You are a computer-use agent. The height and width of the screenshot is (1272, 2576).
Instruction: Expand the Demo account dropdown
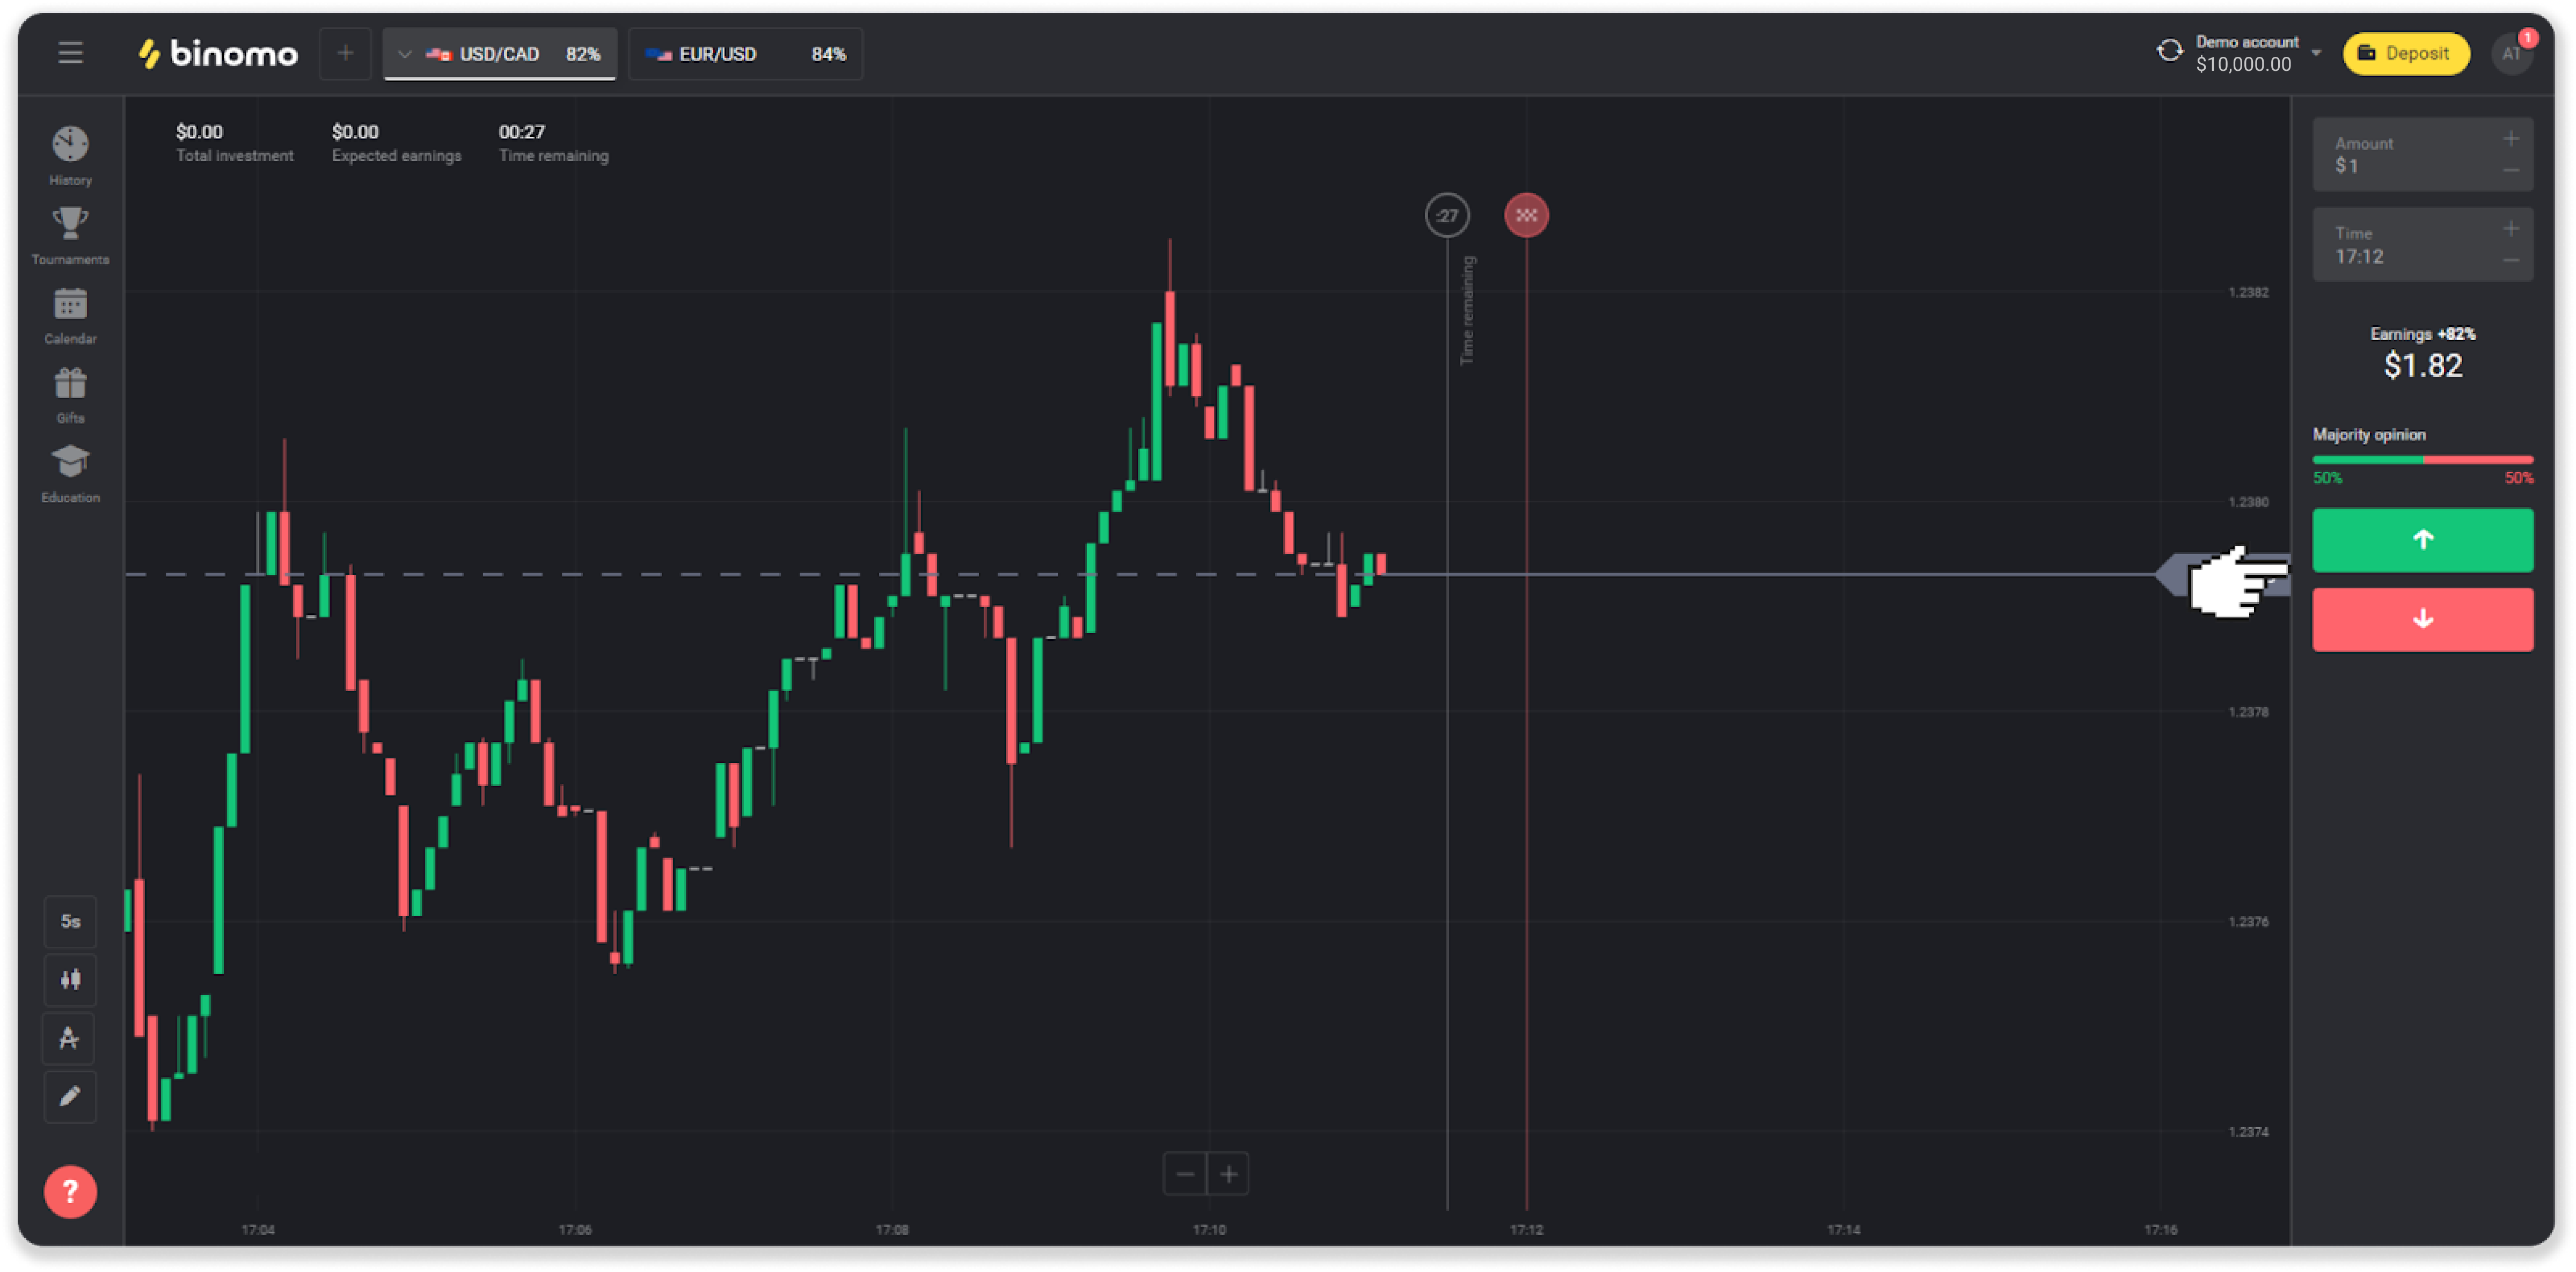(2316, 53)
